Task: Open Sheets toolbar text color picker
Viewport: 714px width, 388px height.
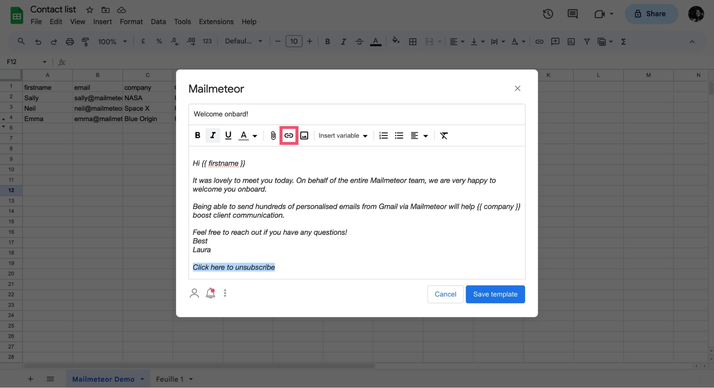Action: (376, 42)
